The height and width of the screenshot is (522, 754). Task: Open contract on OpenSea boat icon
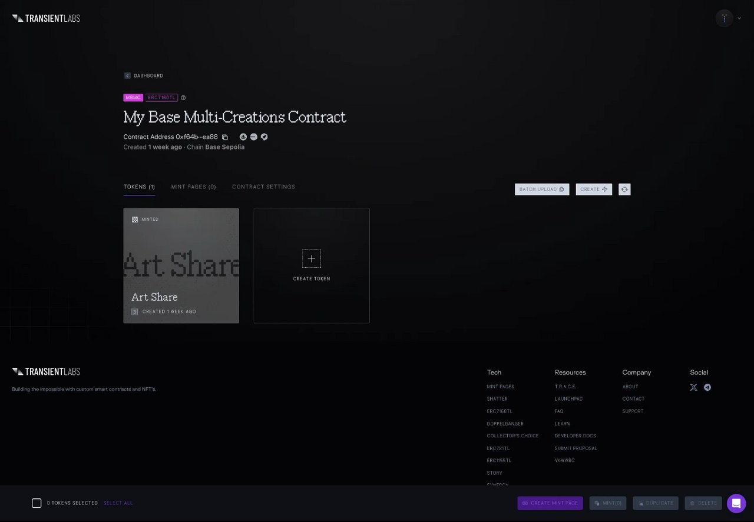pos(243,137)
